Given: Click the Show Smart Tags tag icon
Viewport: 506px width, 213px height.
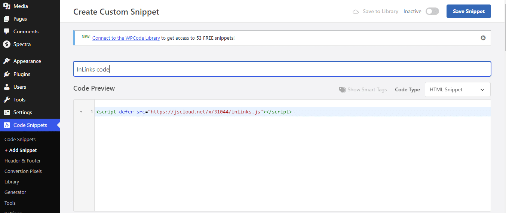Looking at the screenshot, I should [x=342, y=90].
